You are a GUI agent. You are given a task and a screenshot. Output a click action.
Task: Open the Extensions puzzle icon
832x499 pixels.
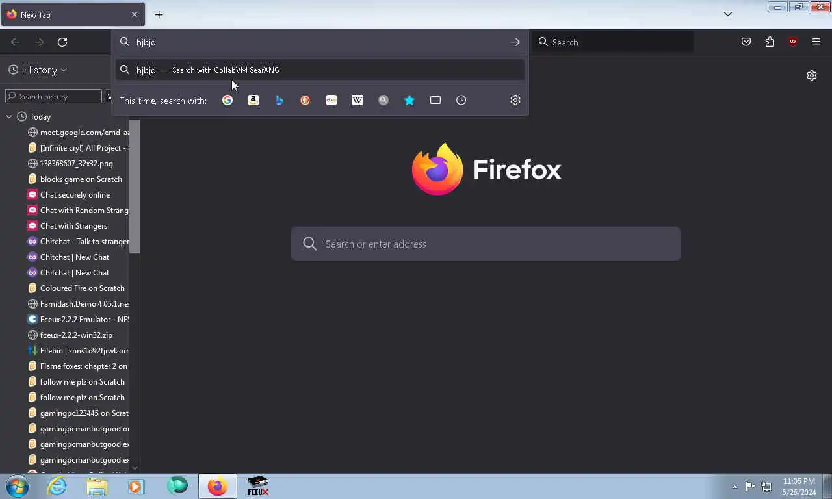point(770,42)
